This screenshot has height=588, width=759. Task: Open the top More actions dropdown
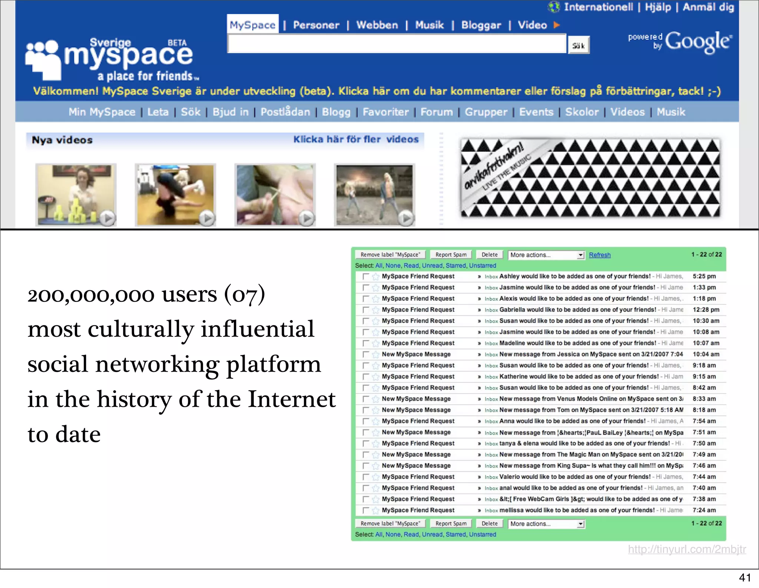point(546,255)
